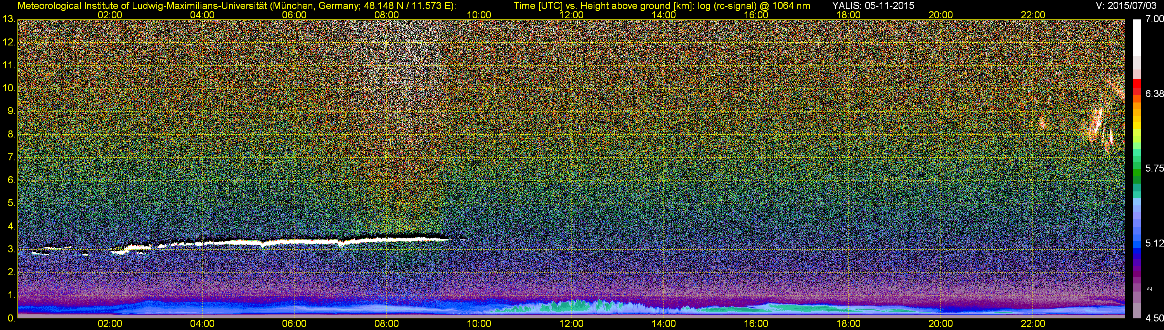This screenshot has height=330, width=1164.
Task: Click 08:00 on the bottom time axis
Action: (387, 324)
